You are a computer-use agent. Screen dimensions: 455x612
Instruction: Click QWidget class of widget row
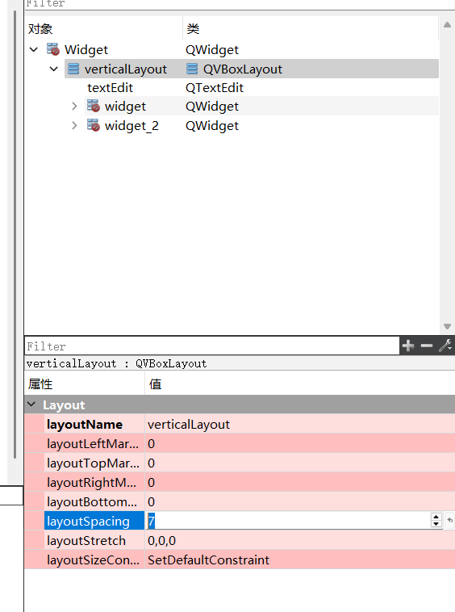(212, 106)
